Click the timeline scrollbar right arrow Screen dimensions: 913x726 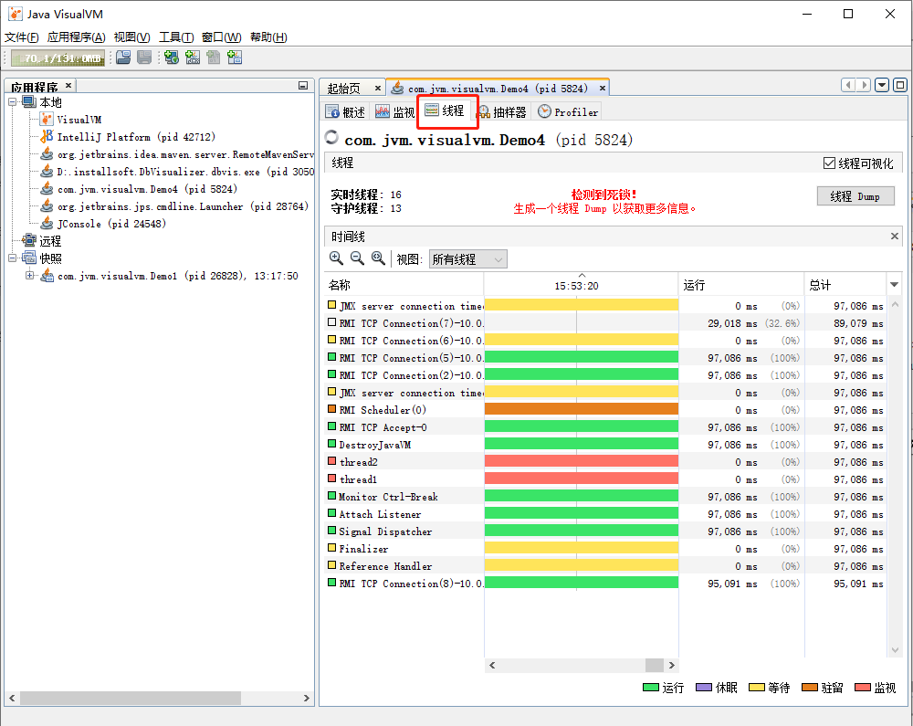[x=671, y=665]
